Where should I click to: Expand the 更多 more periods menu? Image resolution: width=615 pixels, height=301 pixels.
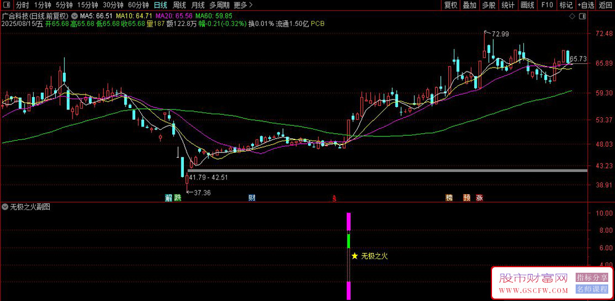point(243,5)
